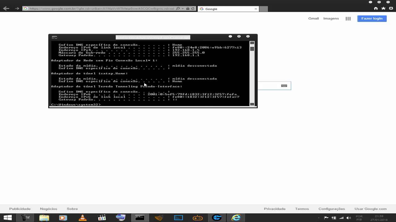Image resolution: width=396 pixels, height=222 pixels.
Task: Open the Google apps grid
Action: (x=348, y=18)
